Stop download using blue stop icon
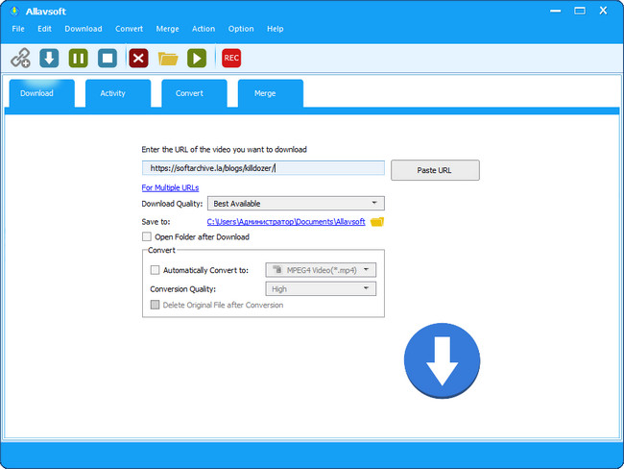Viewport: 624px width, 469px height. [x=108, y=59]
